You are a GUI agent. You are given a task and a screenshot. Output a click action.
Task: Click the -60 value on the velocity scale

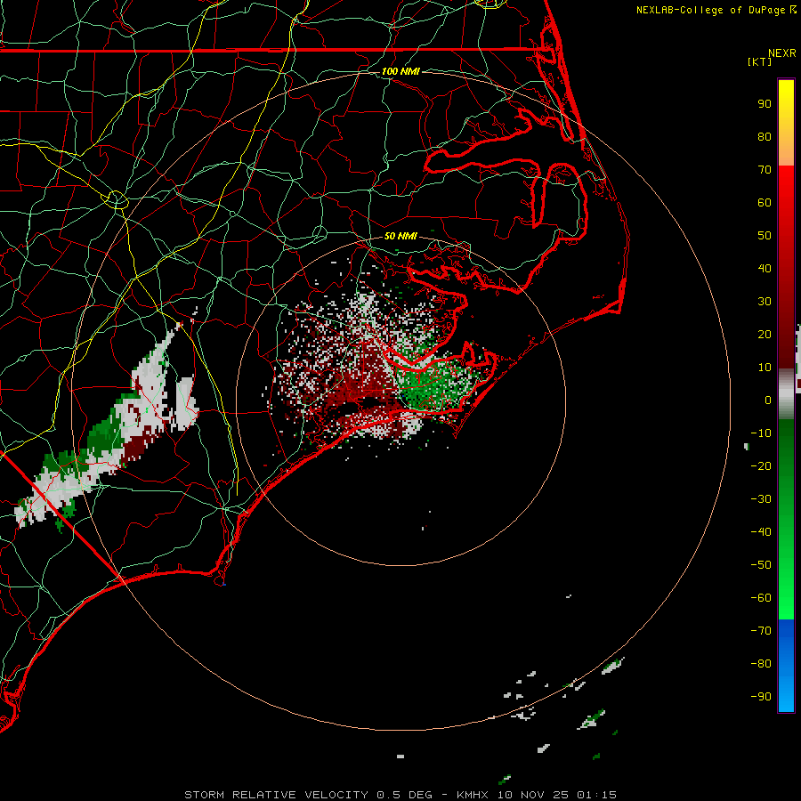click(x=761, y=598)
